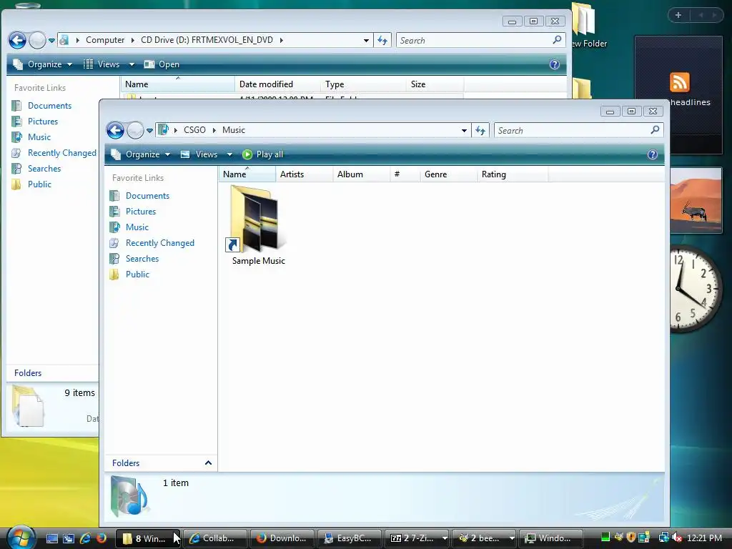Image resolution: width=732 pixels, height=549 pixels.
Task: Sort by Size column in CD Drive window
Action: point(435,84)
